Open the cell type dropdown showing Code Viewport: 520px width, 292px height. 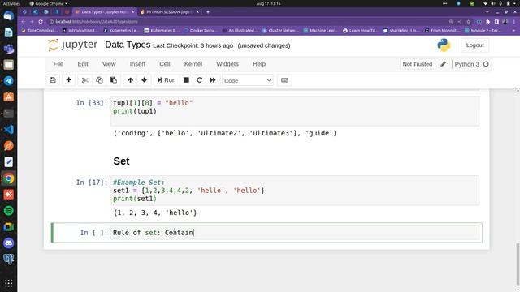pyautogui.click(x=248, y=80)
